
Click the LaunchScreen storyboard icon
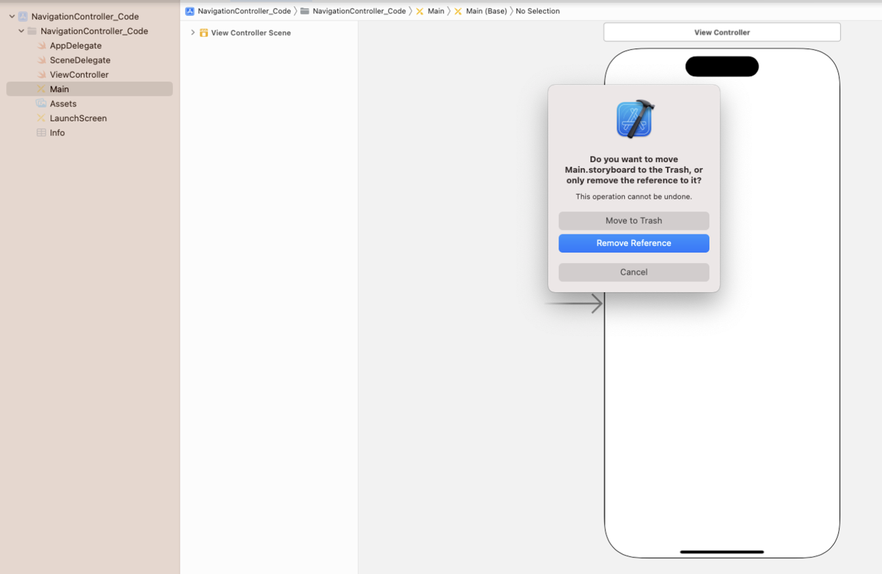(41, 118)
